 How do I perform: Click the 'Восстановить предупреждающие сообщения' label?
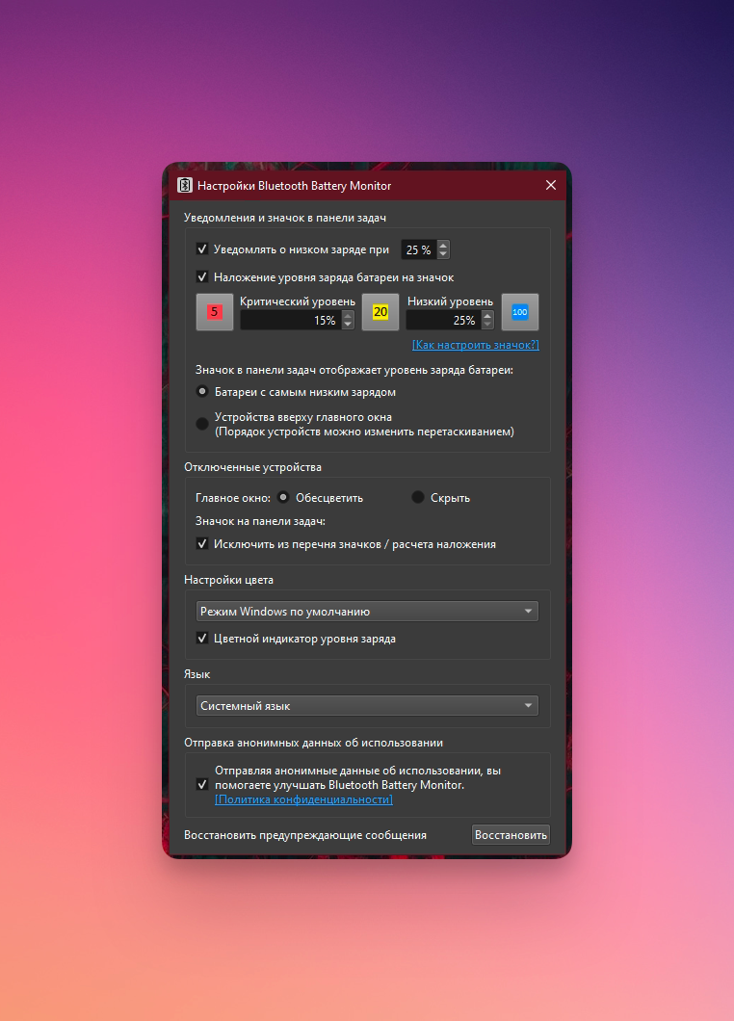coord(305,835)
